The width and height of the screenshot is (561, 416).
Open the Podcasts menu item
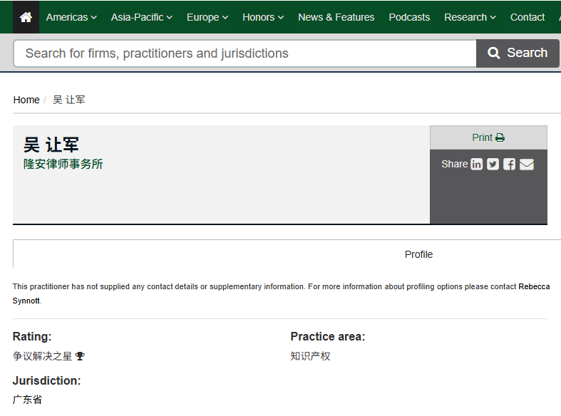tap(409, 17)
